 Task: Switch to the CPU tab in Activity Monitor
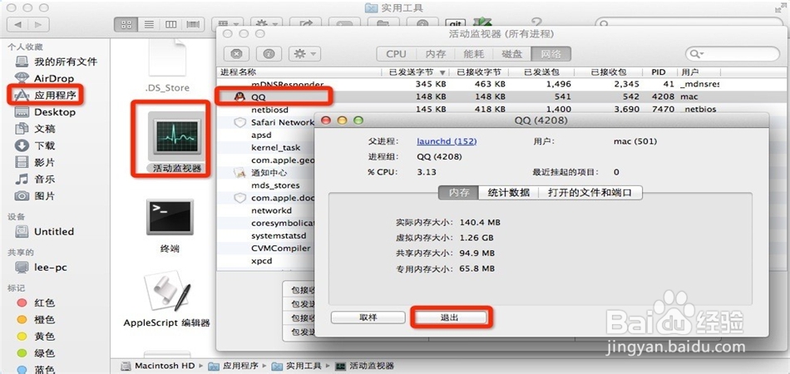coord(397,54)
